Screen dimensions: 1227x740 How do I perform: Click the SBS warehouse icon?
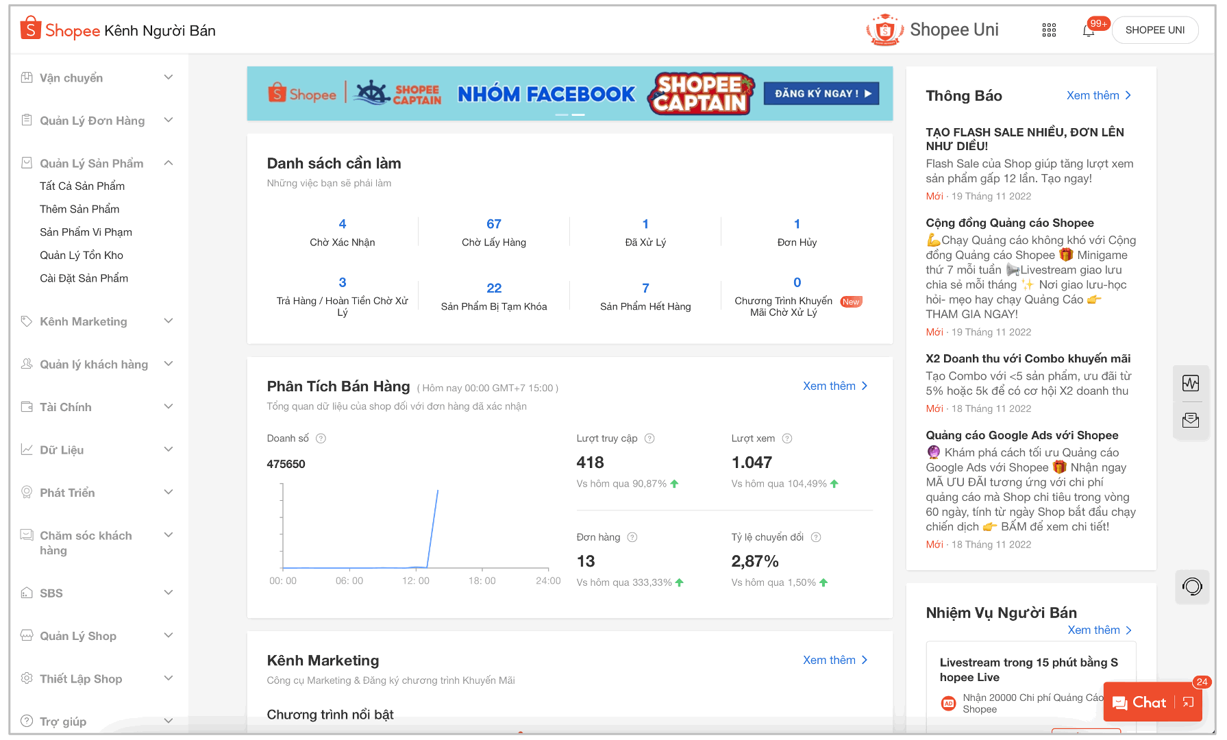click(x=27, y=593)
